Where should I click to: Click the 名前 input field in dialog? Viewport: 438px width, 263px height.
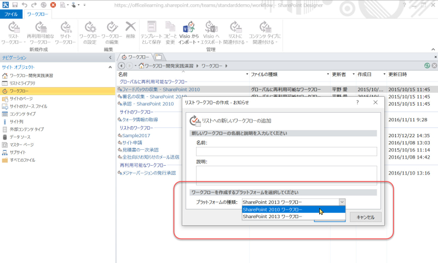286,151
